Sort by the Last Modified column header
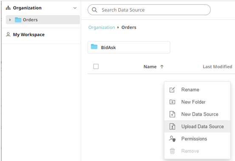The image size is (235, 161). [217, 67]
